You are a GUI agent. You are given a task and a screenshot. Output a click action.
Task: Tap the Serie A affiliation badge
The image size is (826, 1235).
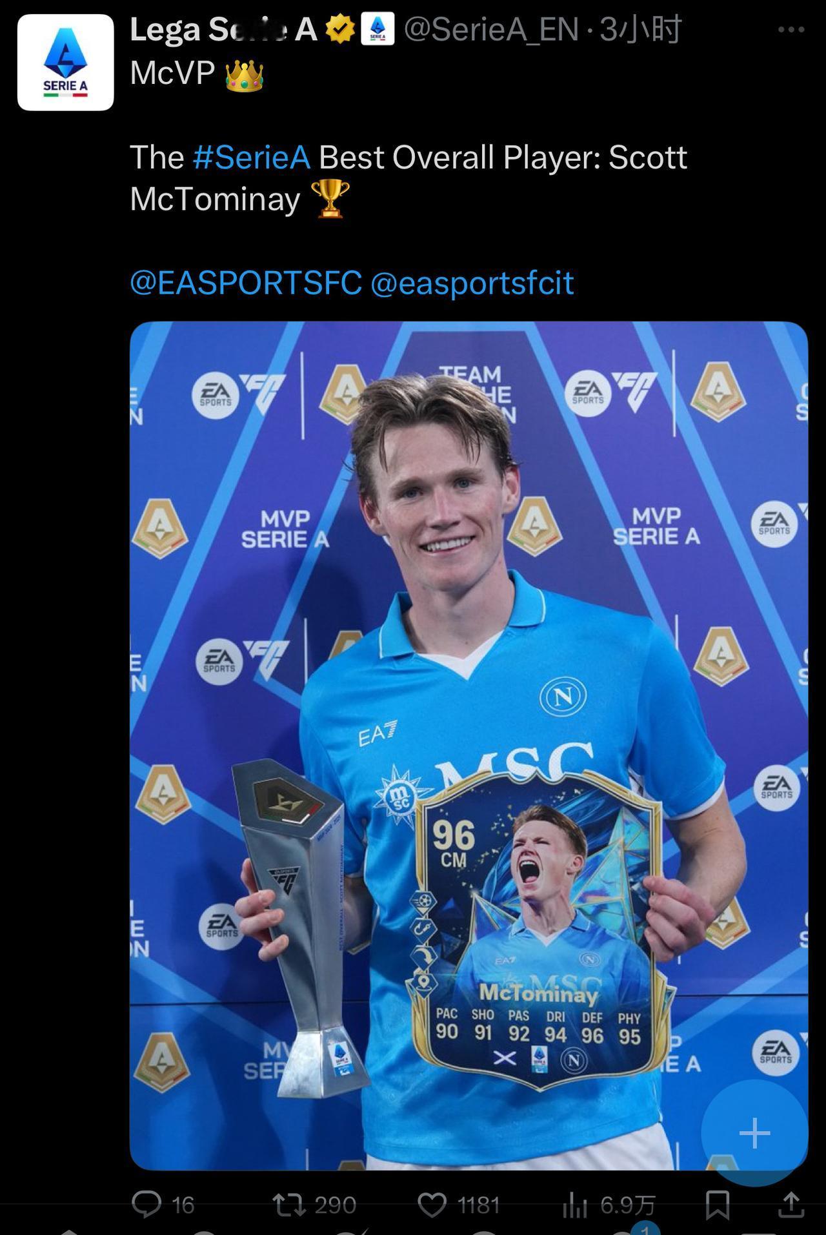[x=378, y=30]
